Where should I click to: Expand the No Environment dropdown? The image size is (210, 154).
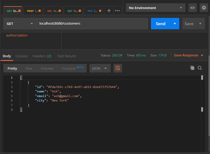click(x=156, y=8)
